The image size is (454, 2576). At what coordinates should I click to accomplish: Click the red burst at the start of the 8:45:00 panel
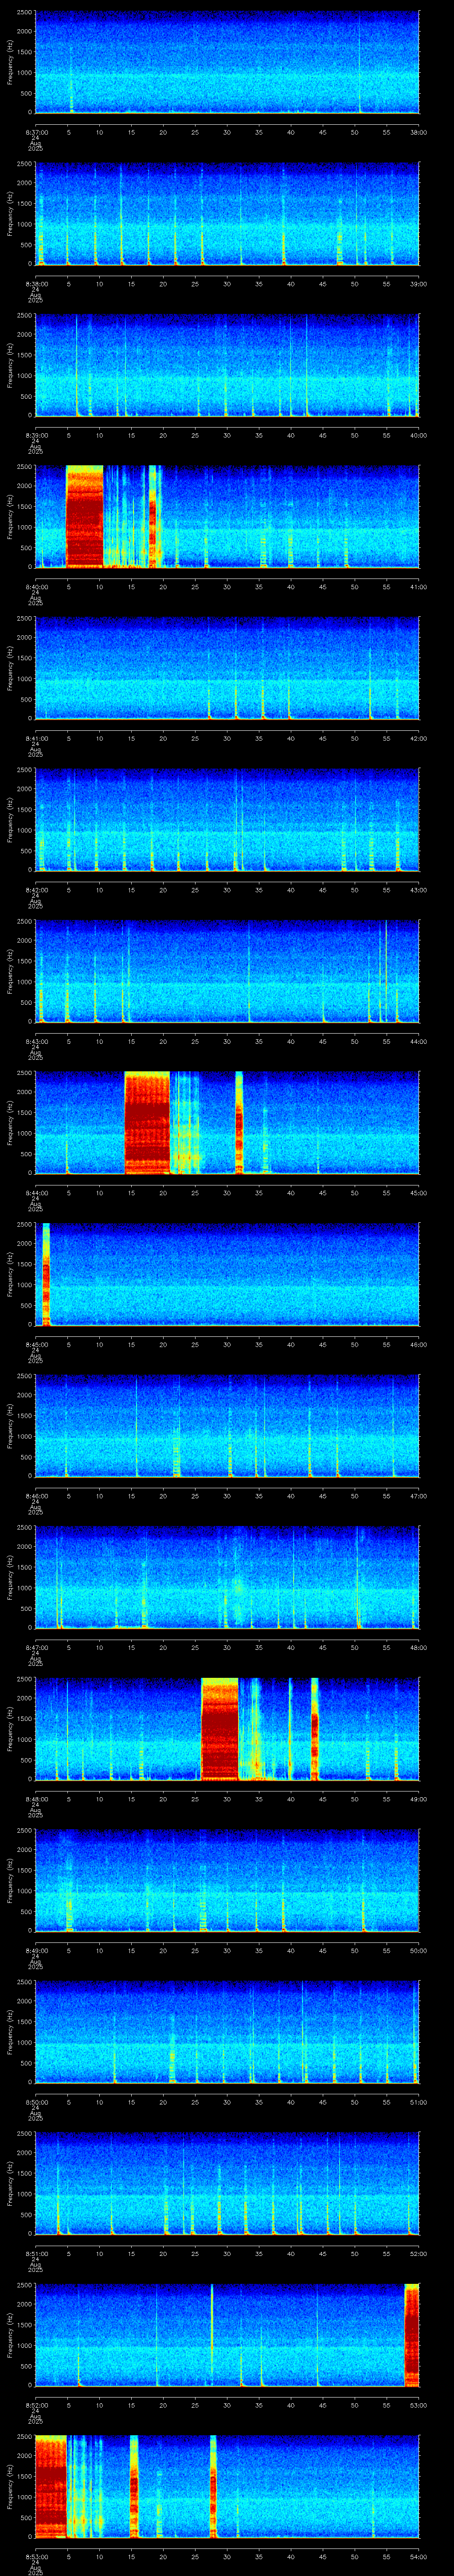pos(46,1274)
